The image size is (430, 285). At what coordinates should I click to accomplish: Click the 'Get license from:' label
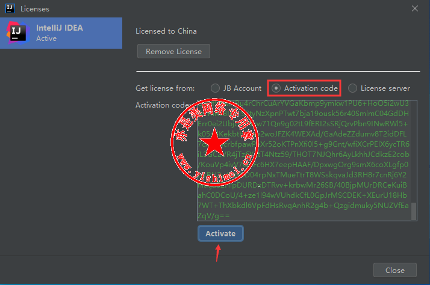tap(165, 88)
